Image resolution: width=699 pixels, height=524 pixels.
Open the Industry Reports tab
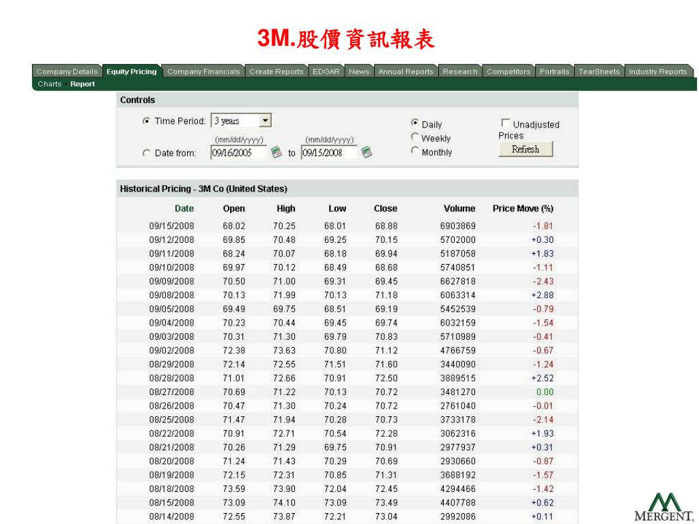pos(658,71)
